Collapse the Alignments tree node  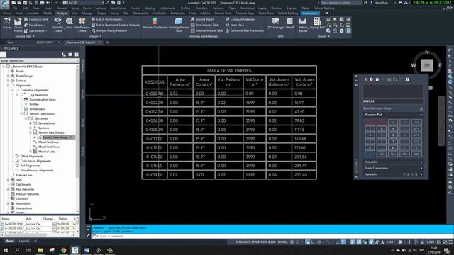8,86
